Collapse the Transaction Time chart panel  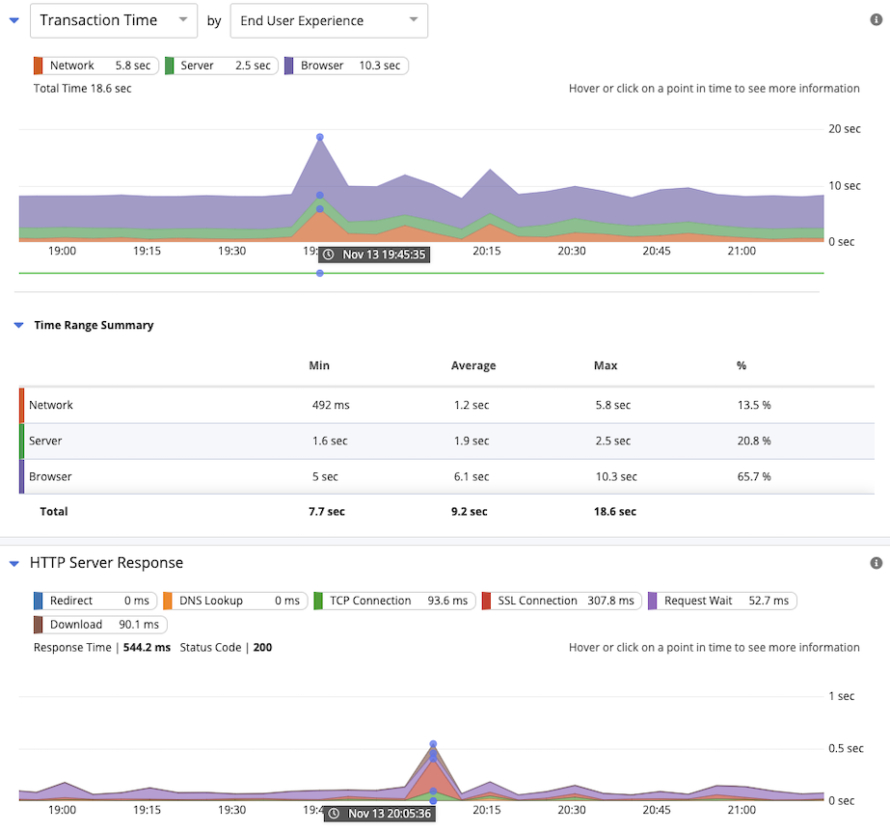click(14, 20)
